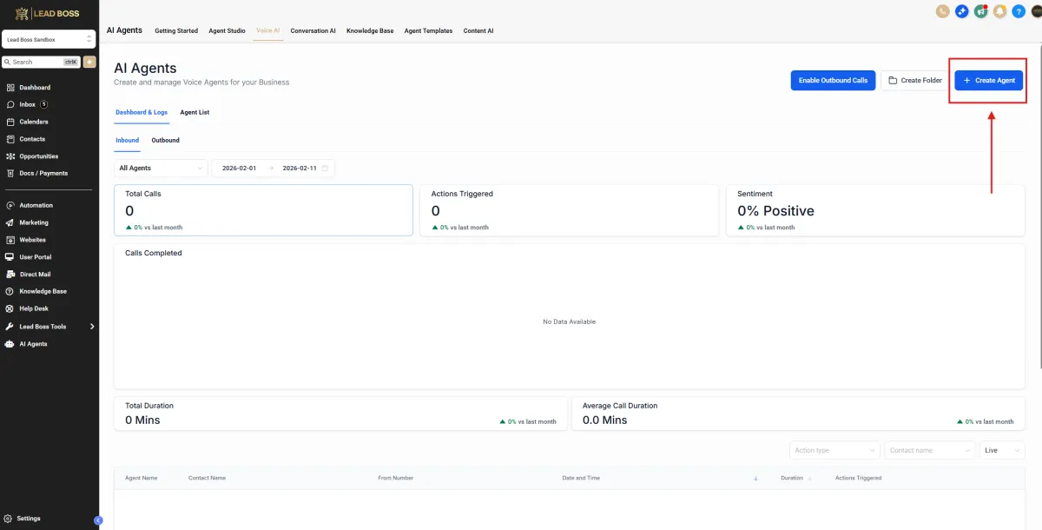
Task: Sort the table by Duration column
Action: click(x=796, y=478)
